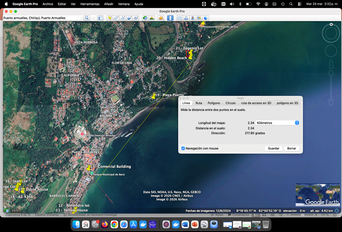
Task: Click the Borrar button
Action: click(x=292, y=148)
